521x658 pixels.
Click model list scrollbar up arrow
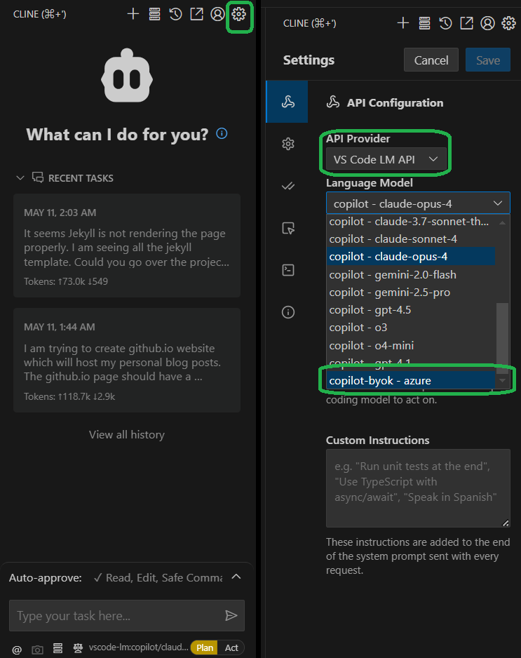coord(502,222)
